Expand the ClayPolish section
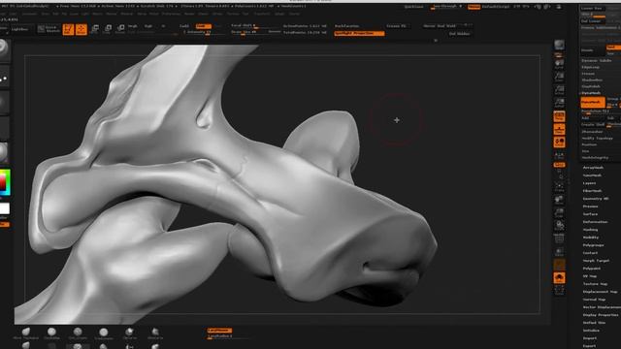Screen dimensions: 621x349 [x=591, y=86]
